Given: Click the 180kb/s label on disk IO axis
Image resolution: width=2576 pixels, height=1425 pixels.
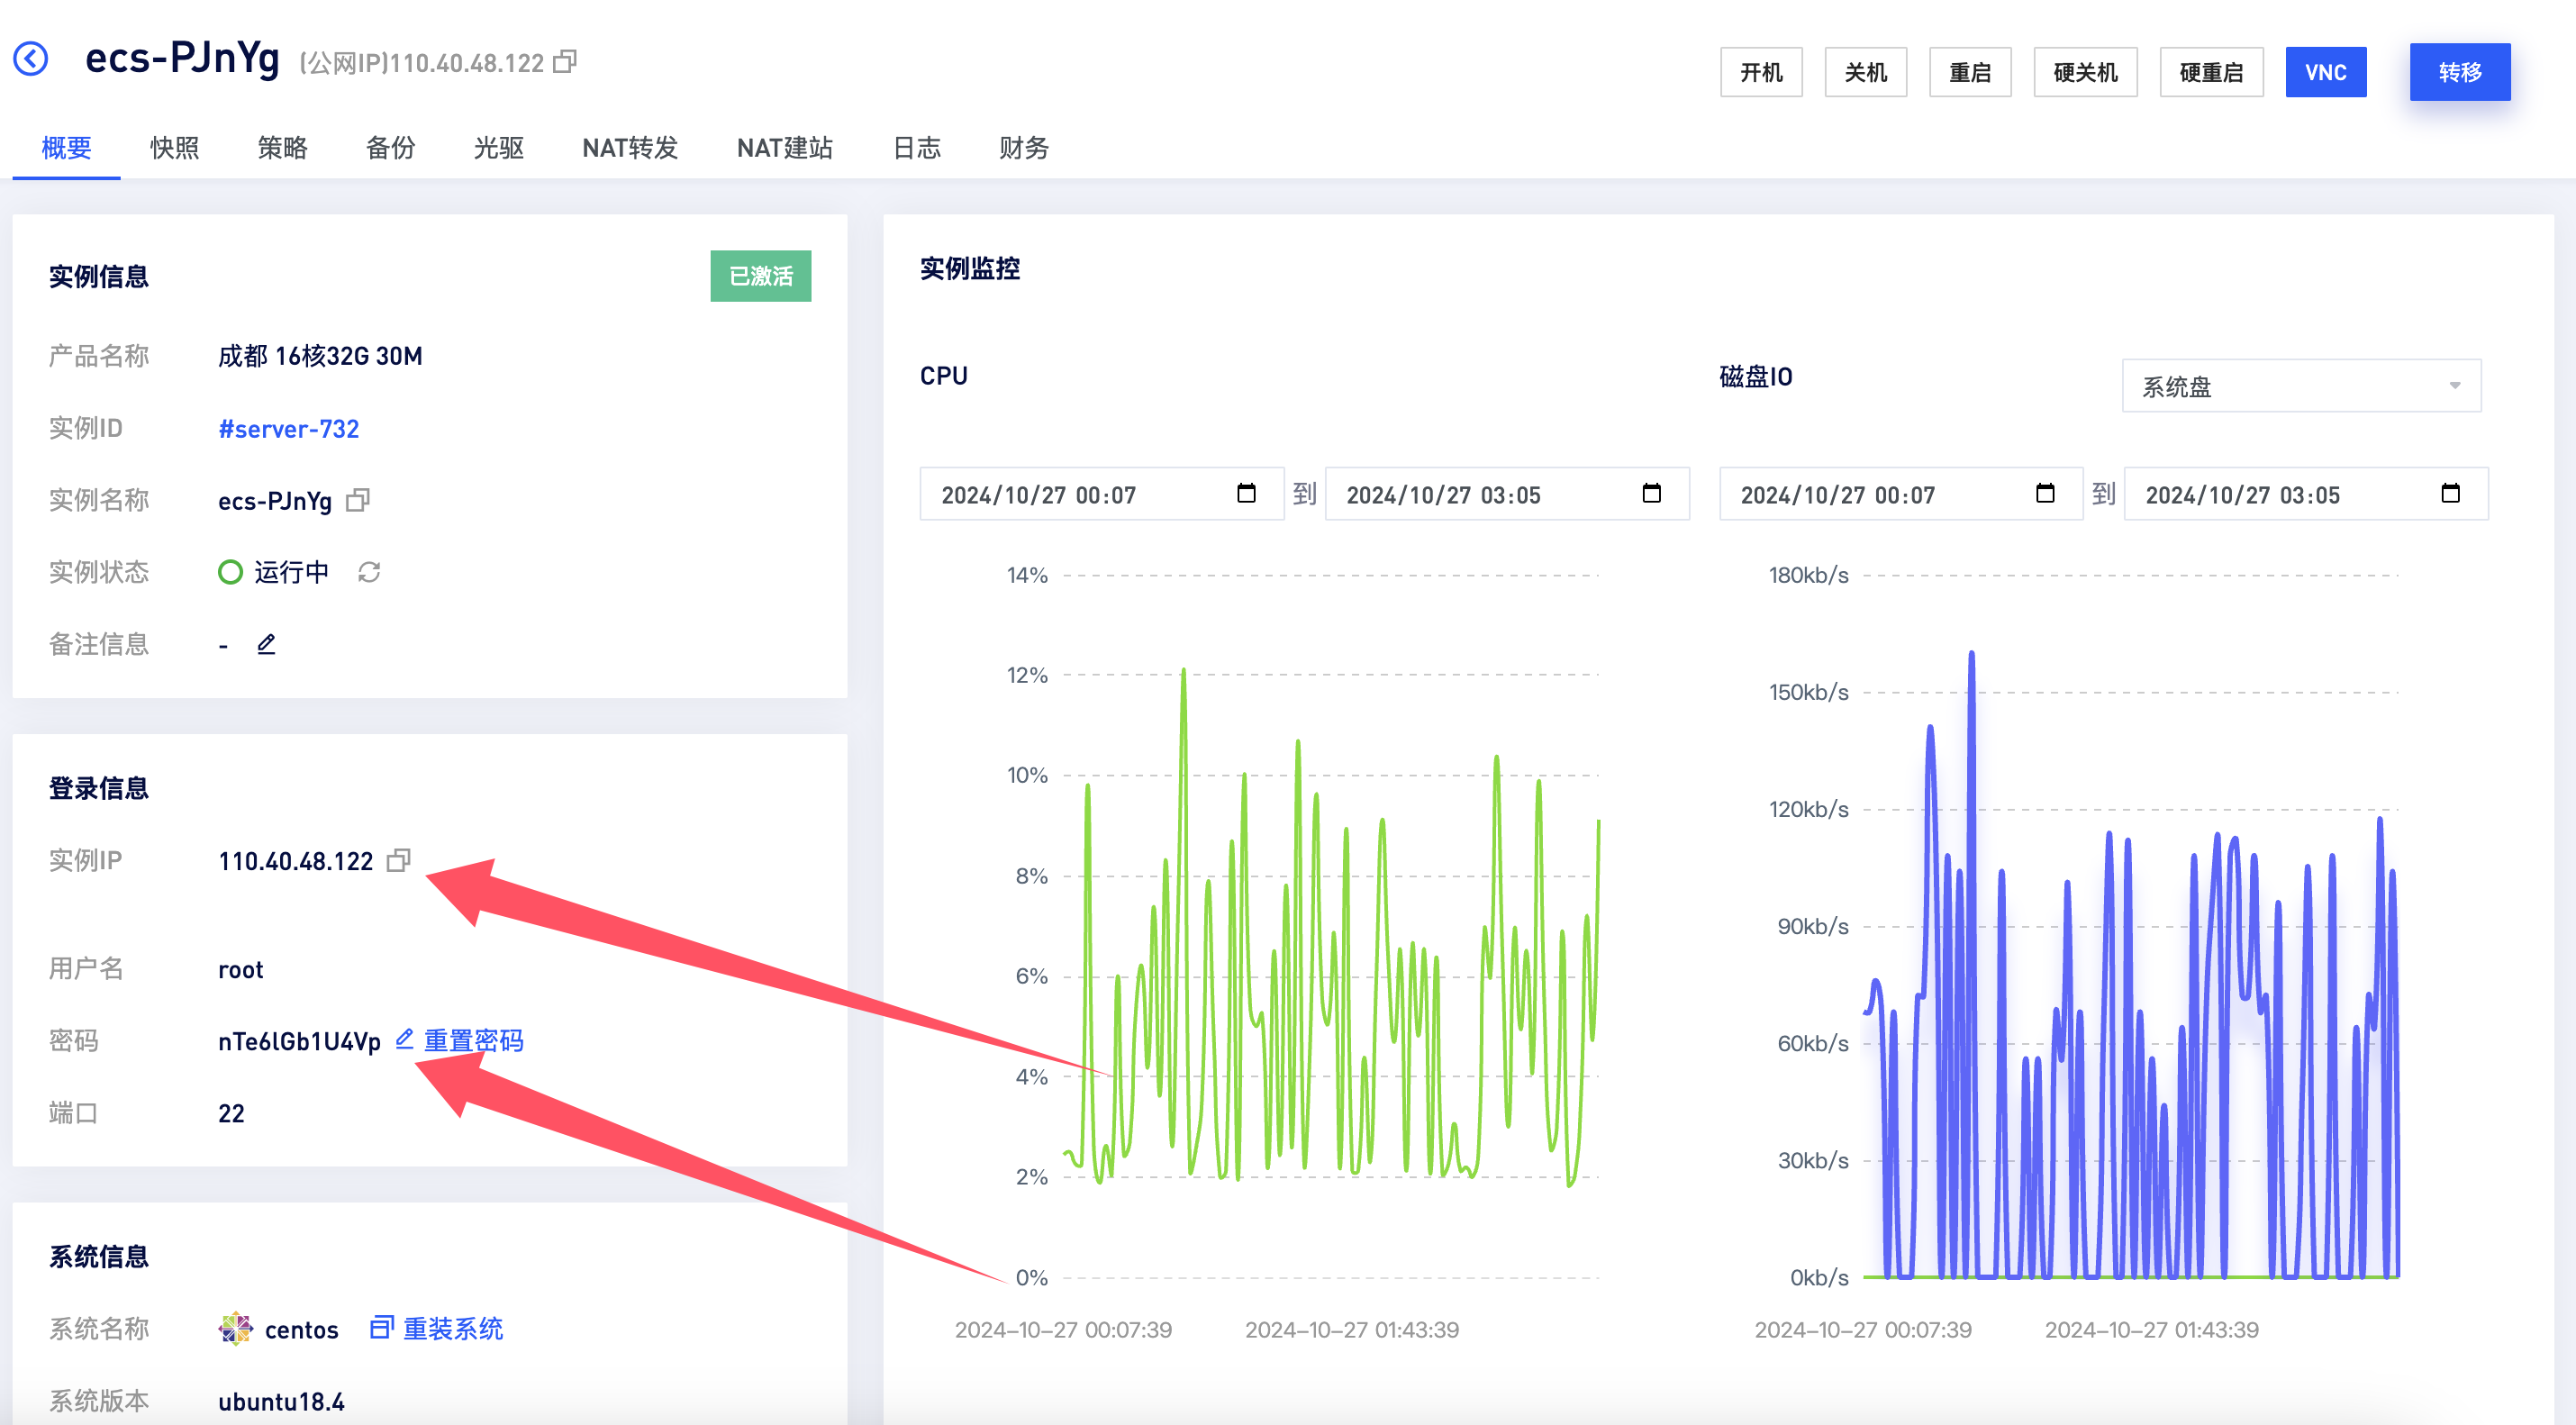Looking at the screenshot, I should pyautogui.click(x=1808, y=575).
